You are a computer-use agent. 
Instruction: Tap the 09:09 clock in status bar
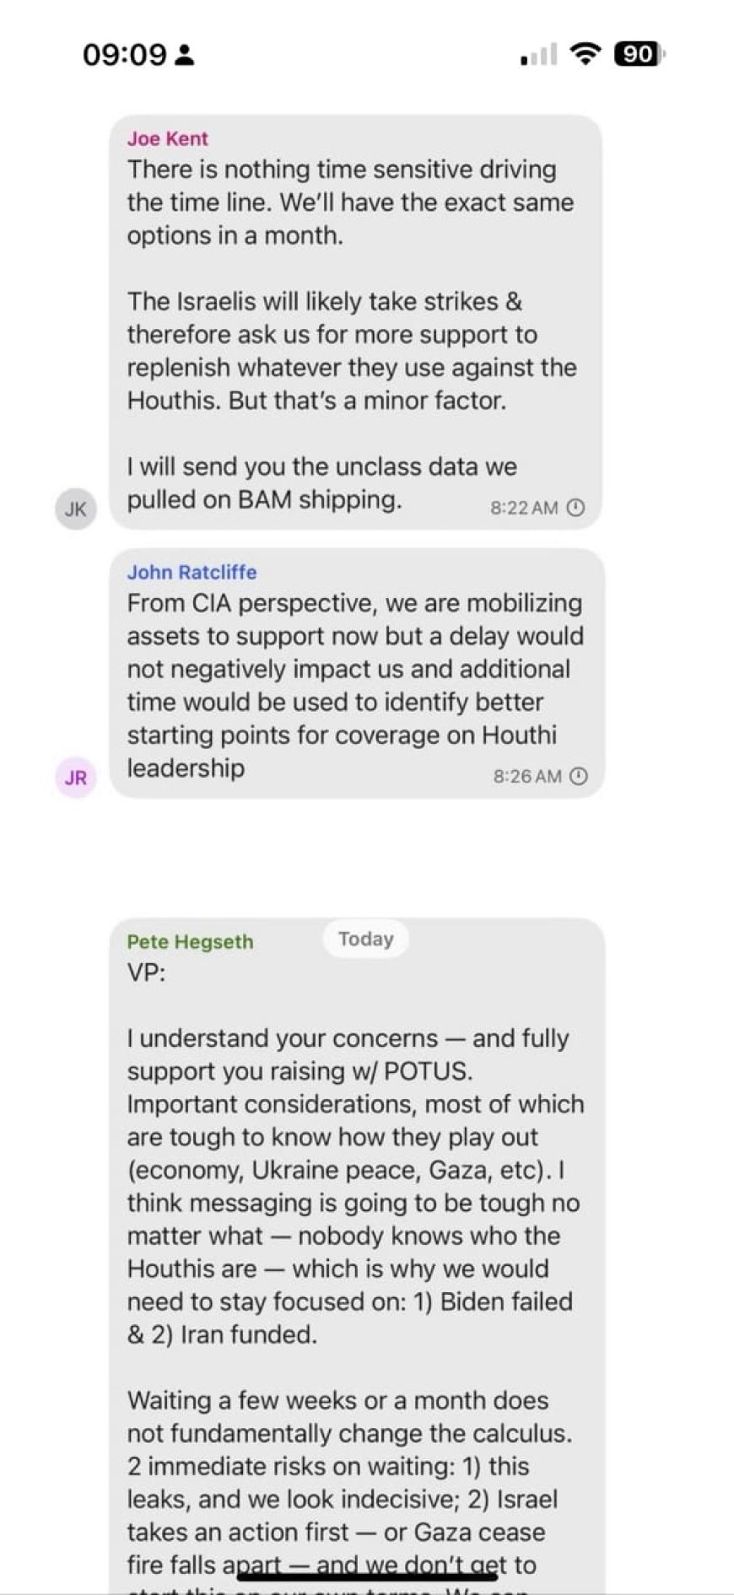point(125,55)
